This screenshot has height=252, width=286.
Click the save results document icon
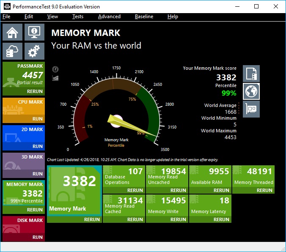tap(252, 73)
